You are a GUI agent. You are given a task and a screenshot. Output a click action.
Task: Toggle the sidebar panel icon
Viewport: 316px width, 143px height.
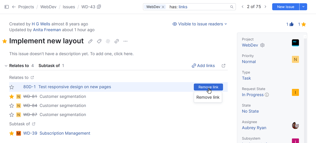click(x=7, y=7)
